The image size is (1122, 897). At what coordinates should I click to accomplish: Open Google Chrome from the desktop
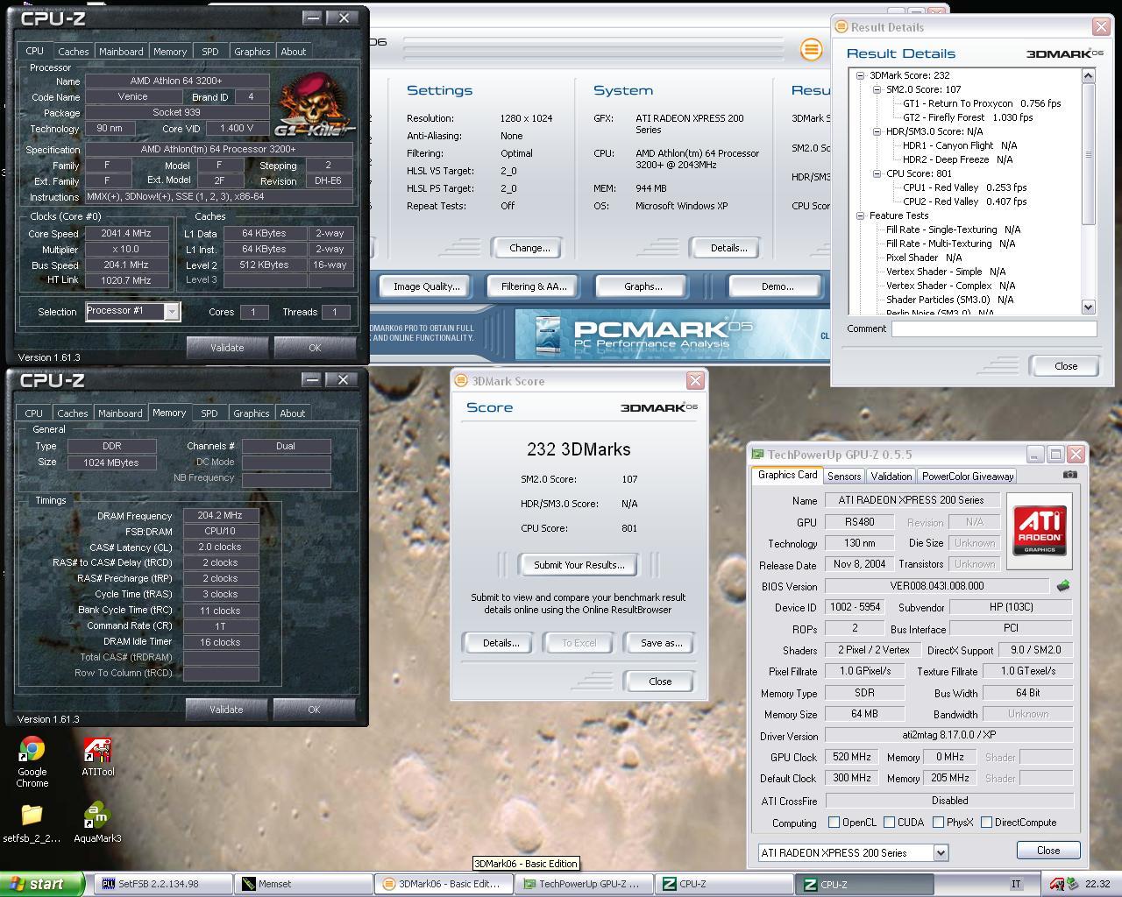[x=32, y=762]
